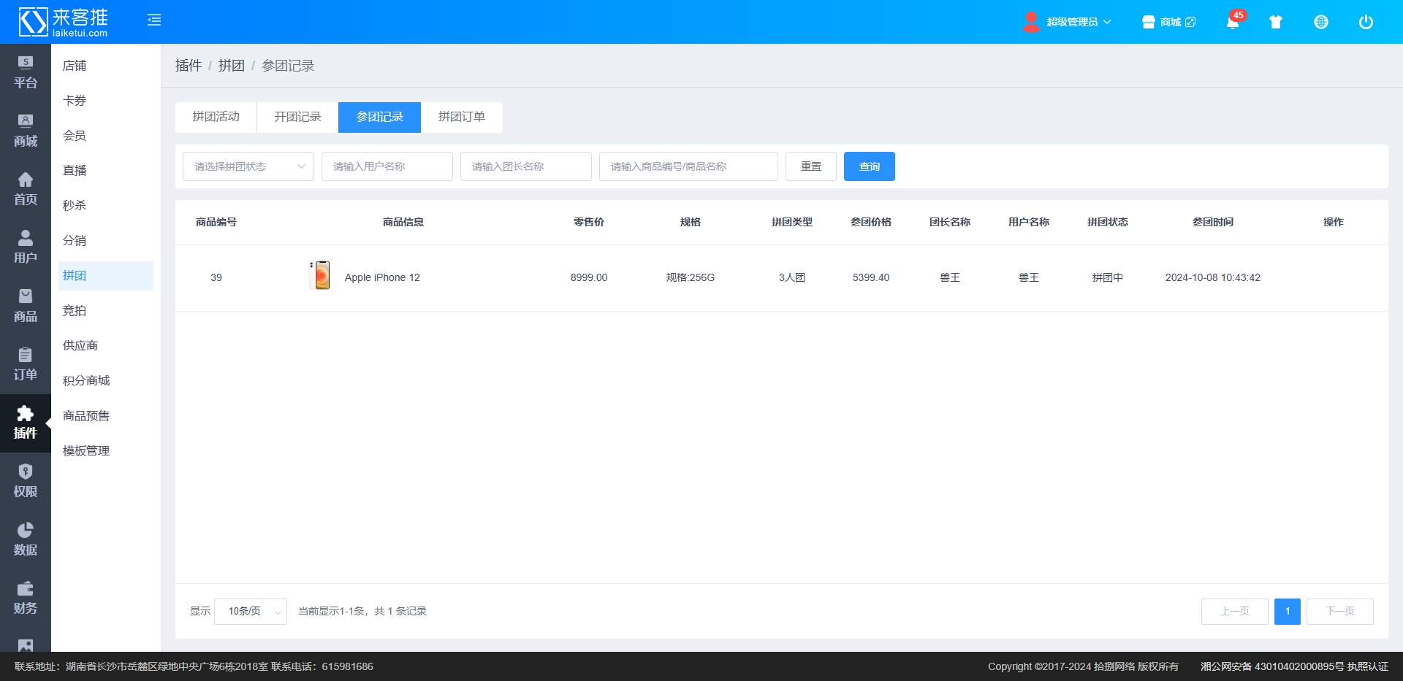
Task: Open the 数据 section in sidebar
Action: (x=26, y=539)
